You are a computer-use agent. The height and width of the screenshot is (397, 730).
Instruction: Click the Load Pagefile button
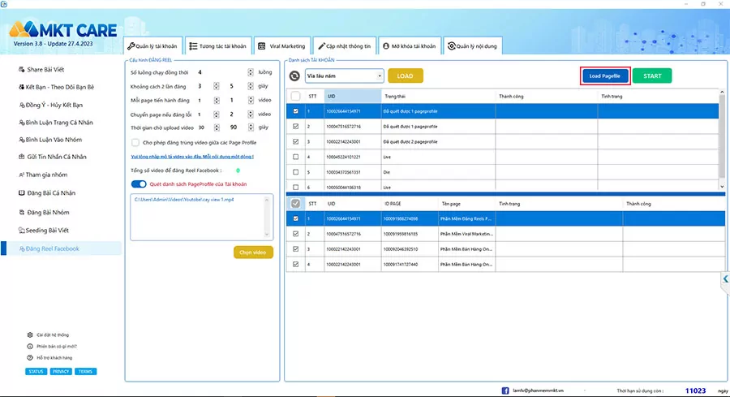tap(605, 76)
